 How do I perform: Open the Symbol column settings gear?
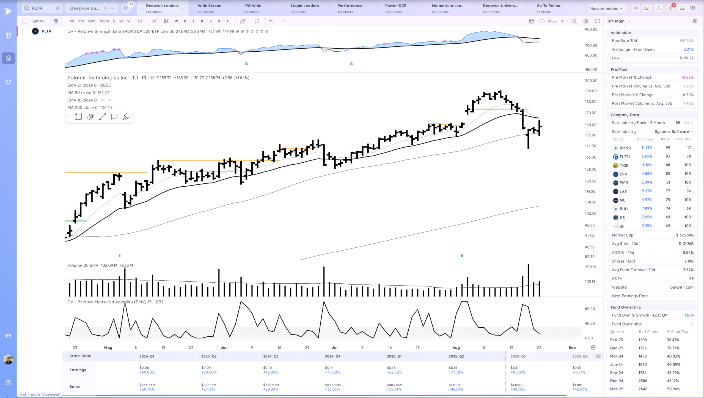pyautogui.click(x=56, y=21)
